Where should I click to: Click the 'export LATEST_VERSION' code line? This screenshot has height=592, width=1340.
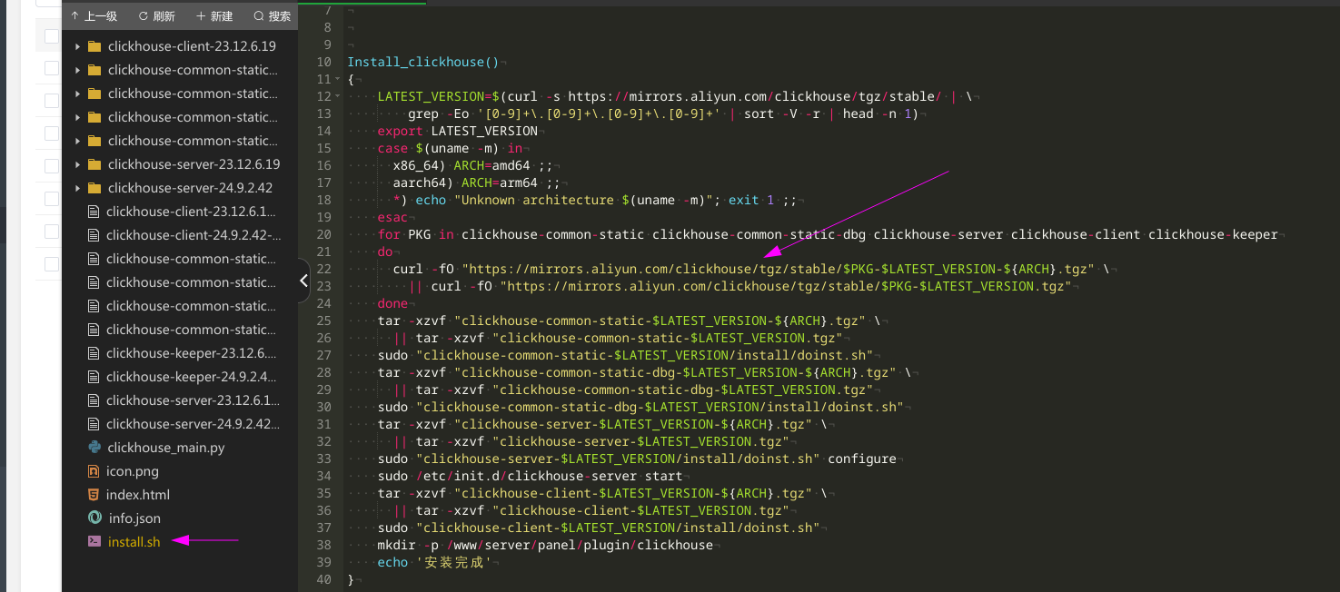coord(458,131)
